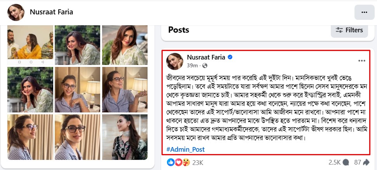Image resolution: width=377 pixels, height=170 pixels.
Task: Open the Nusraat Faria author name link in the post
Action: tap(206, 57)
